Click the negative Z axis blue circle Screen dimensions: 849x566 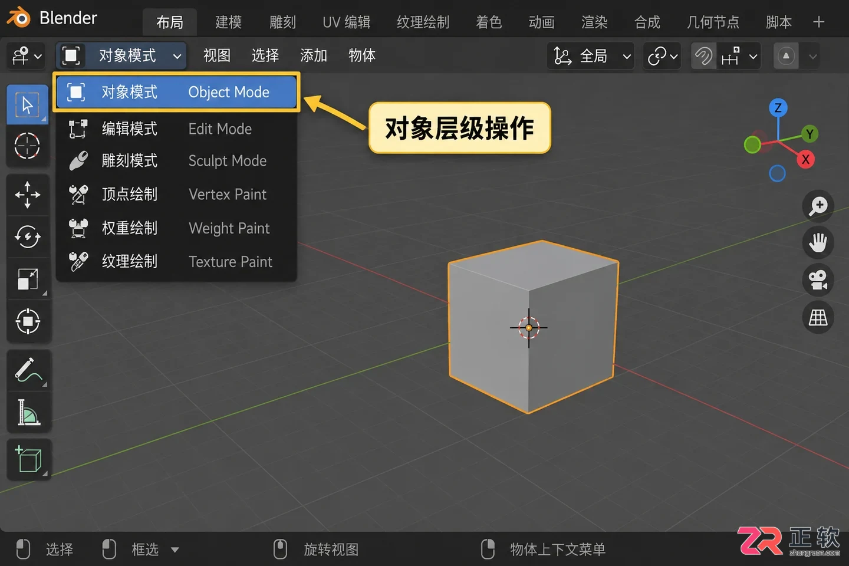(778, 173)
